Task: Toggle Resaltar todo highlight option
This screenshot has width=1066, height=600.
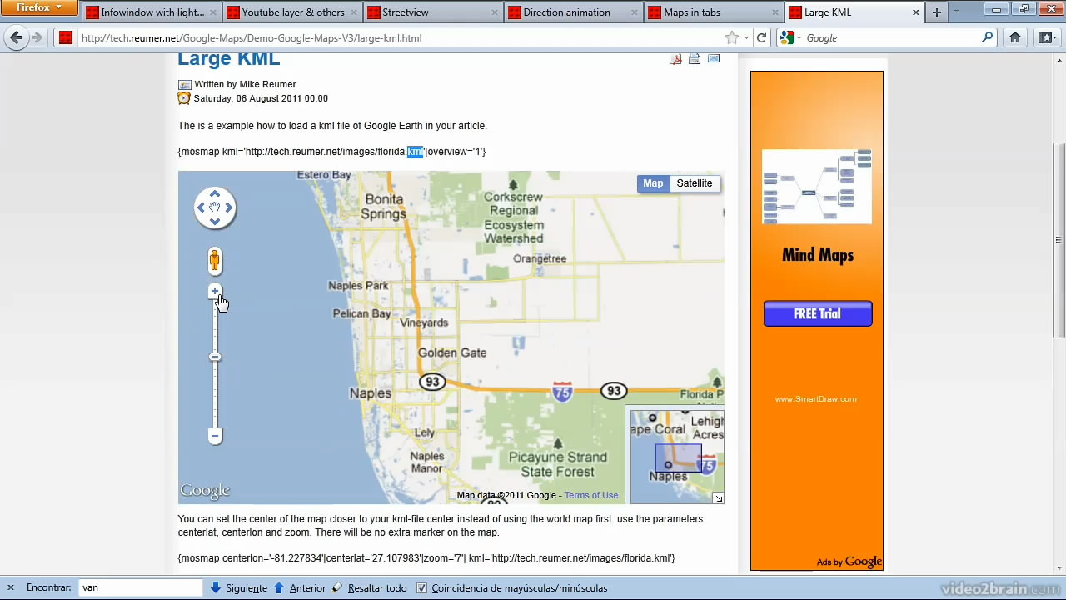Action: pyautogui.click(x=370, y=587)
